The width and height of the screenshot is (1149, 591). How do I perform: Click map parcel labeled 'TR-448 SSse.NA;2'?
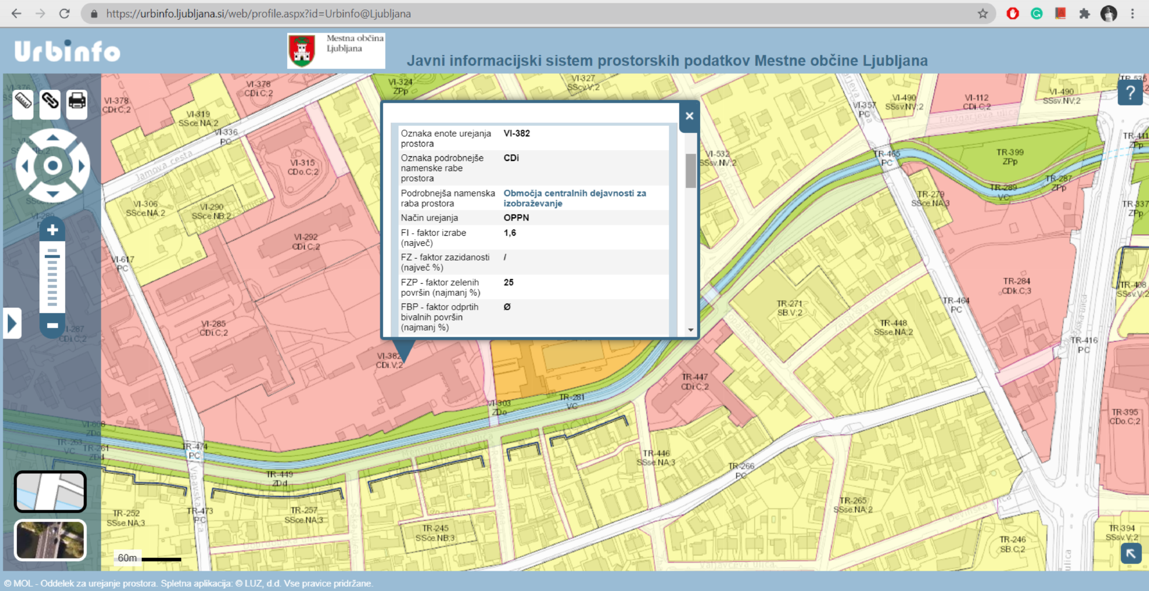coord(893,328)
